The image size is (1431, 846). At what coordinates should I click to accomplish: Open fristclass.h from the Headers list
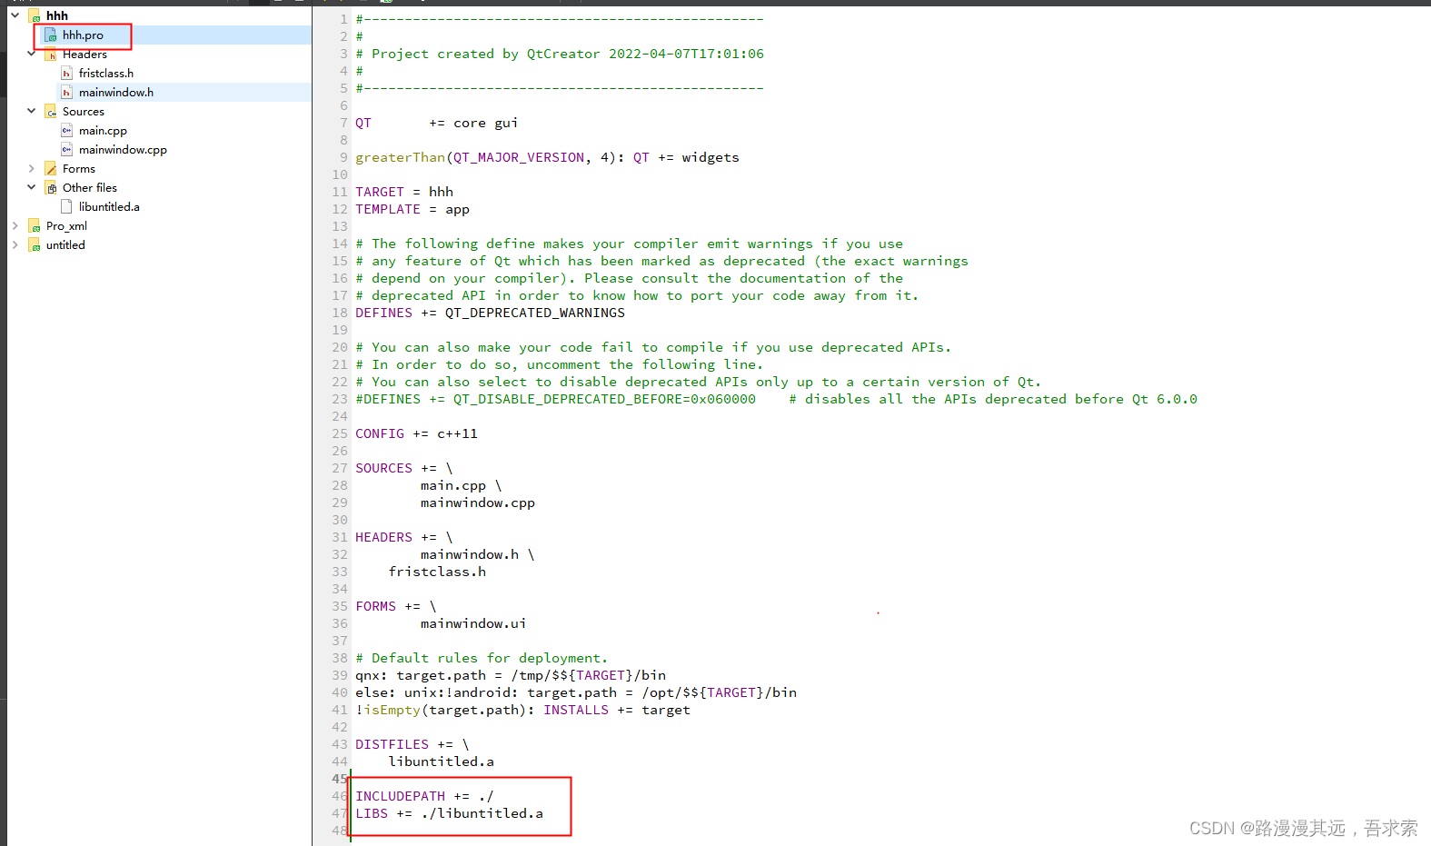(105, 73)
